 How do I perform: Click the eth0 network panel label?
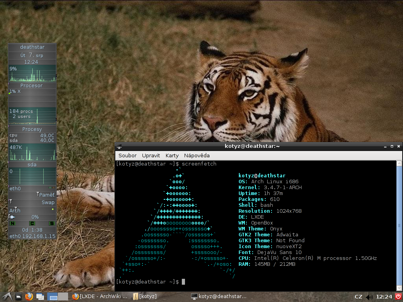pyautogui.click(x=32, y=188)
